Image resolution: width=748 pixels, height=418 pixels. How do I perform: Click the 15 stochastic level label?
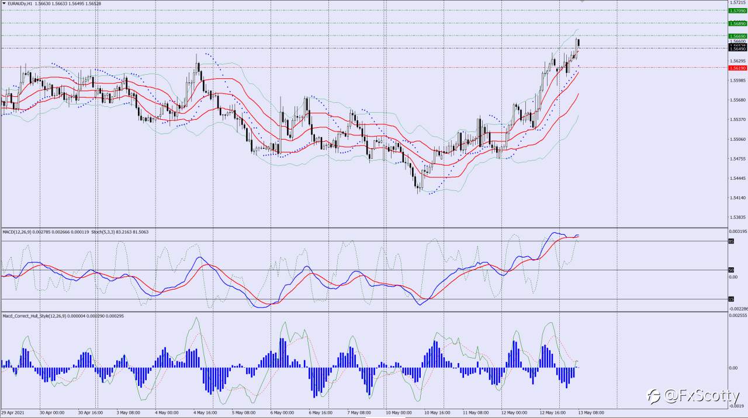point(731,299)
